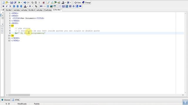Align text left
Image resolution: width=188 pixels, height=105 pixels.
point(14,6)
